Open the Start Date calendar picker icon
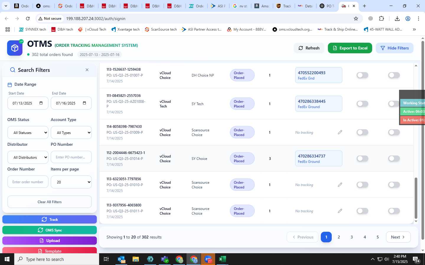 point(41,103)
